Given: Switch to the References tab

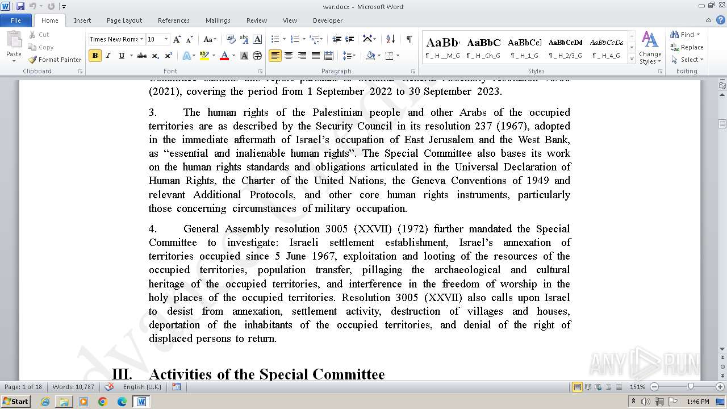Looking at the screenshot, I should (x=174, y=20).
